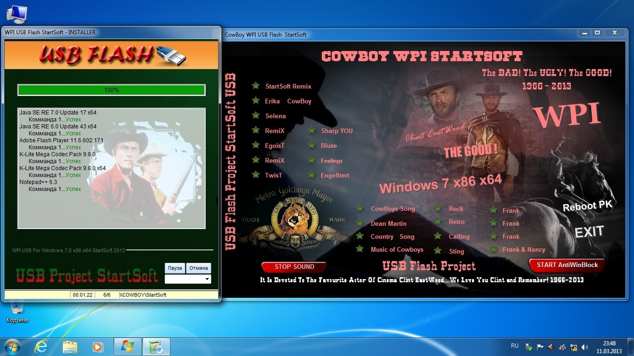Click the star beside Music of Cowboys
The width and height of the screenshot is (634, 356).
(x=360, y=249)
